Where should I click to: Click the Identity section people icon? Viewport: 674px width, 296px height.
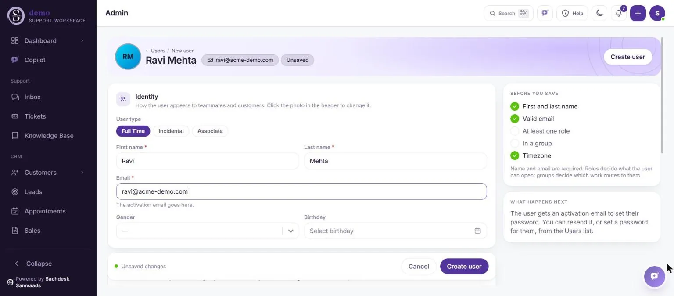click(123, 99)
